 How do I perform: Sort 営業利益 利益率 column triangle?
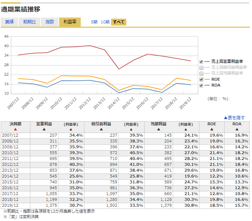(x=71, y=130)
